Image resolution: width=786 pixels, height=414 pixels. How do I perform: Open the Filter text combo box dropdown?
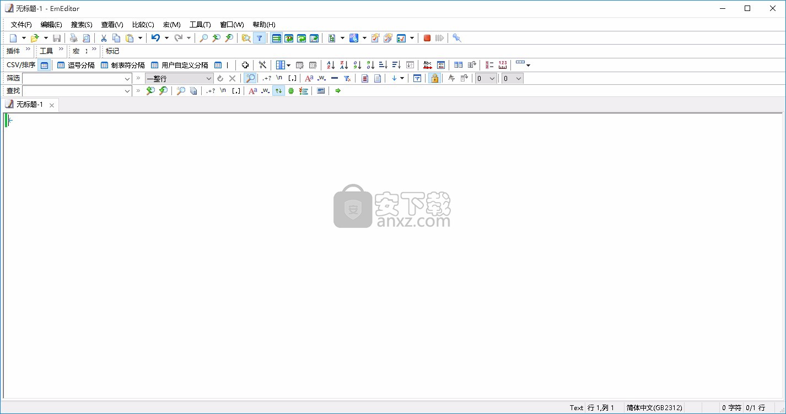pos(127,78)
